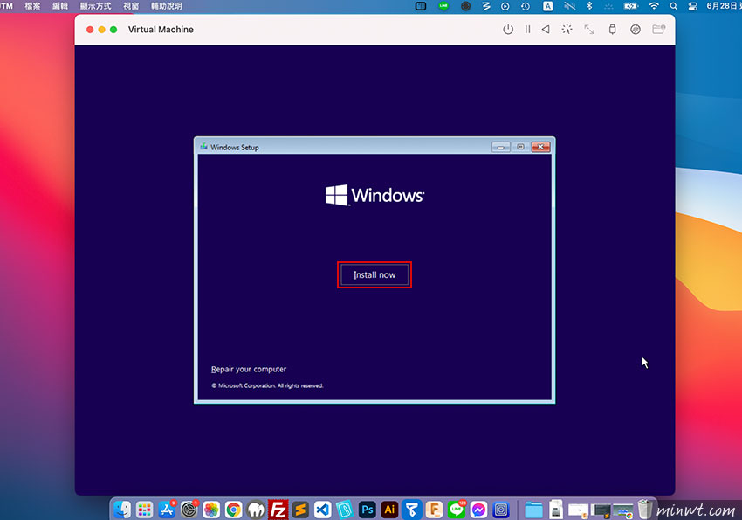Open Launchpad from the Dock

pyautogui.click(x=144, y=510)
